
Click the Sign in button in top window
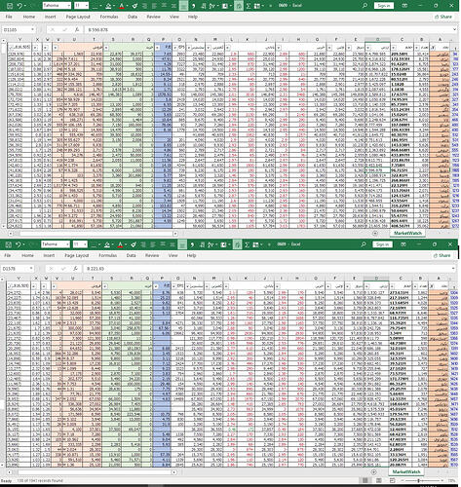tap(384, 6)
